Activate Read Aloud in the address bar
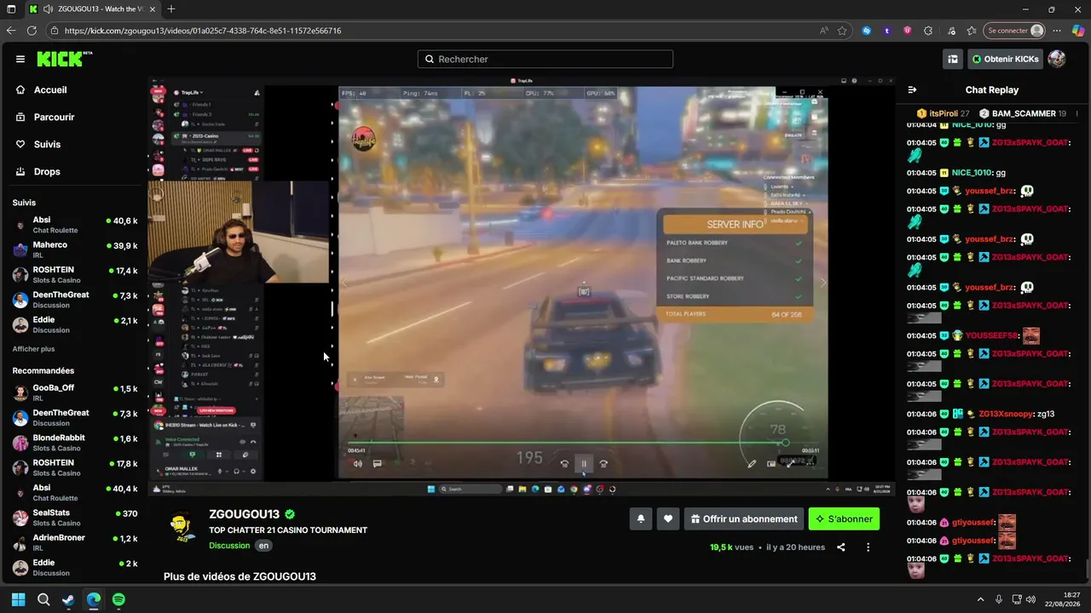Screen dimensions: 1091x613 [823, 31]
